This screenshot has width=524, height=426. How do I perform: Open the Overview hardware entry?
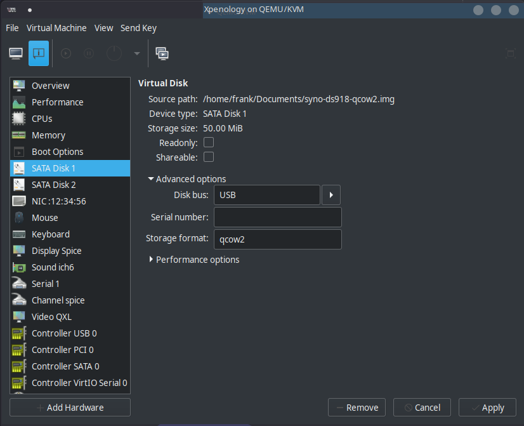click(x=70, y=86)
